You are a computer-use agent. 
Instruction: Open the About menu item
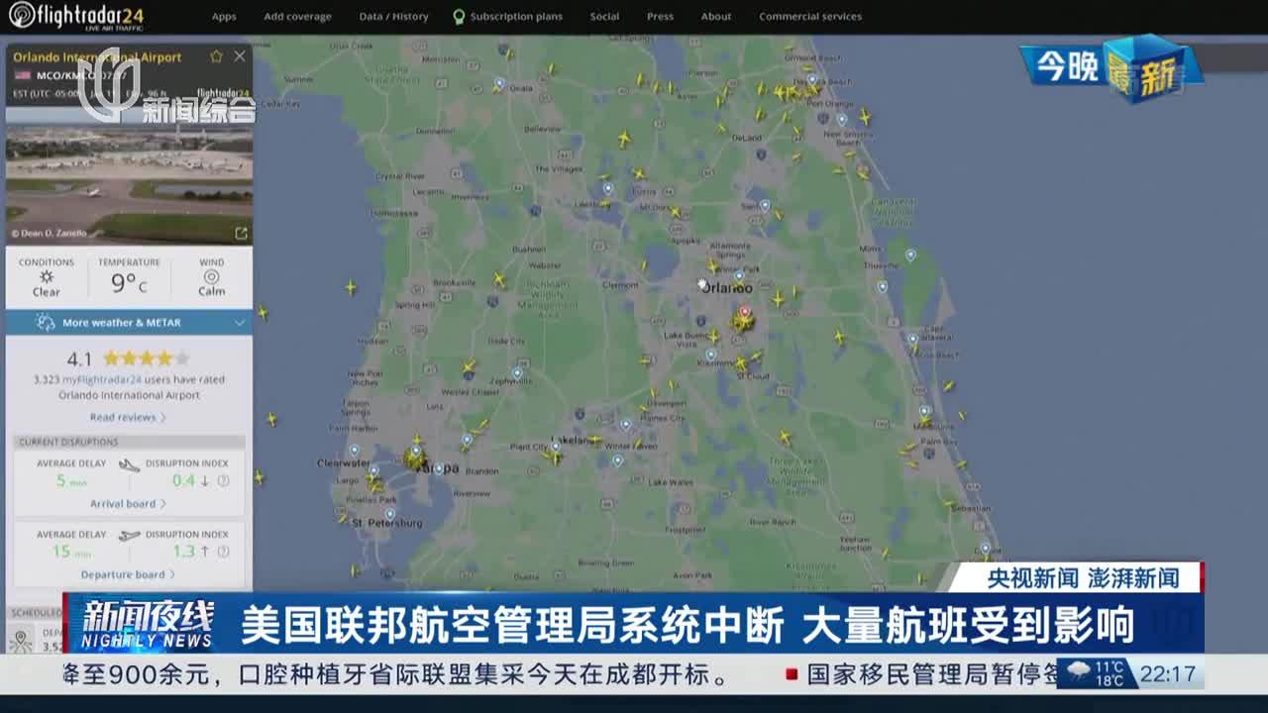(716, 16)
